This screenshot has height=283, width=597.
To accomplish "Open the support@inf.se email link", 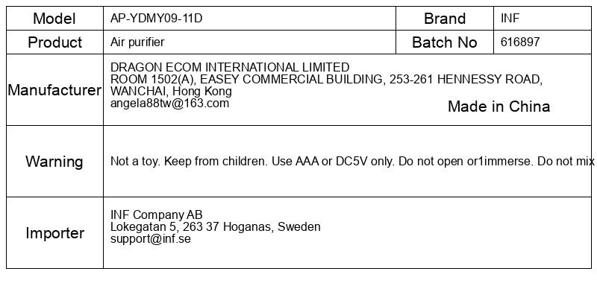I will (x=151, y=239).
